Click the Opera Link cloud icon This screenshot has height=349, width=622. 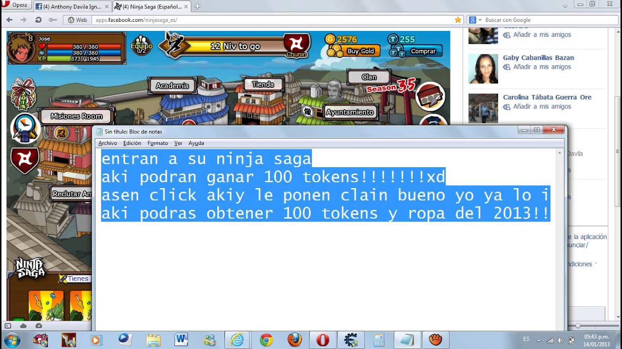23,326
